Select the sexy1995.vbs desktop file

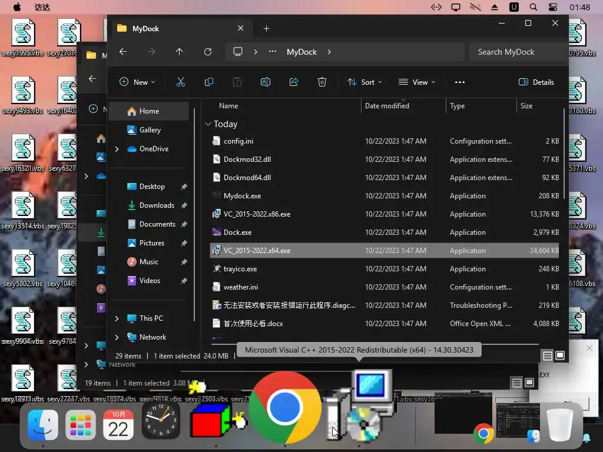tap(23, 38)
